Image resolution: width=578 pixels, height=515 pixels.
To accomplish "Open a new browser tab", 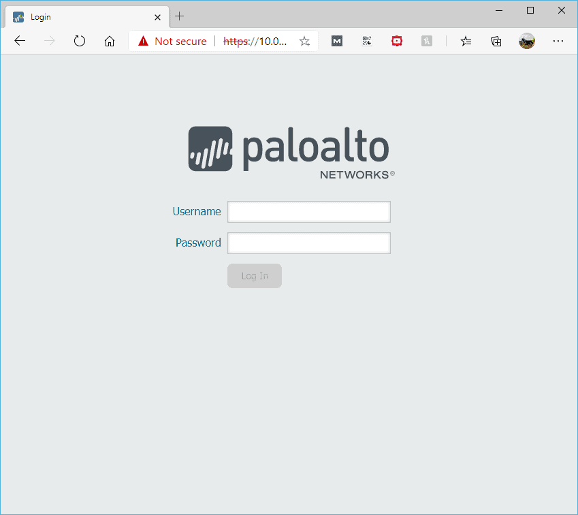I will pos(180,16).
